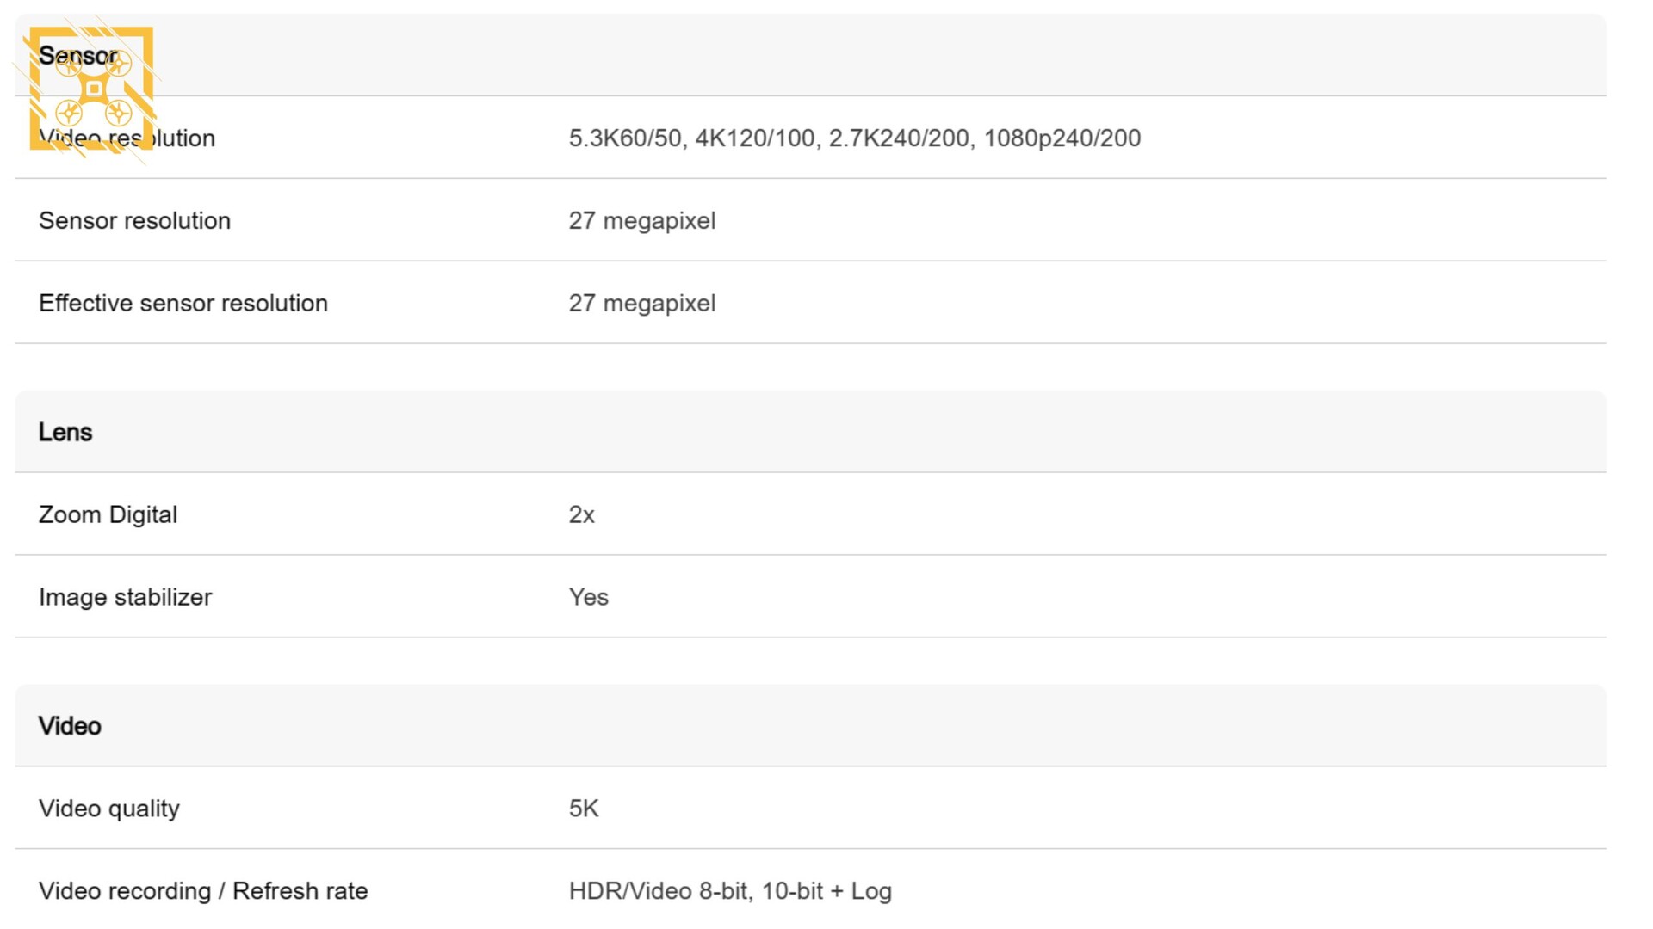Viewport: 1653px width, 929px height.
Task: Click the 5.3K60/50 video resolution value
Action: 625,138
